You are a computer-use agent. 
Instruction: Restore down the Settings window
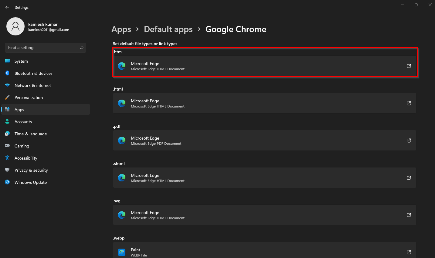[x=416, y=5]
